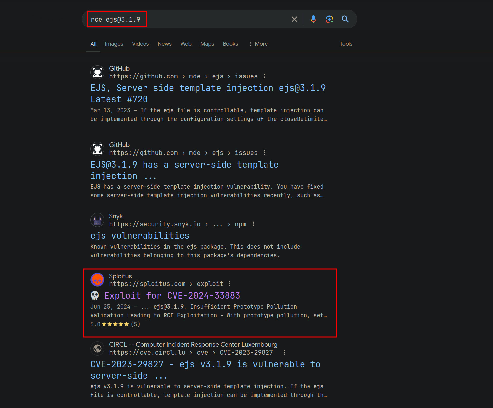Click the Sploitus skull favicon
Viewport: 493px width, 408px height.
[97, 280]
